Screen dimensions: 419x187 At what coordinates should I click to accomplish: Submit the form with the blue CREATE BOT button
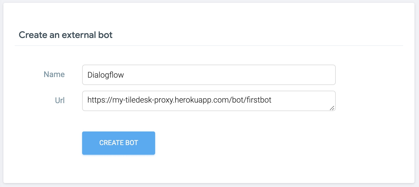click(x=119, y=143)
